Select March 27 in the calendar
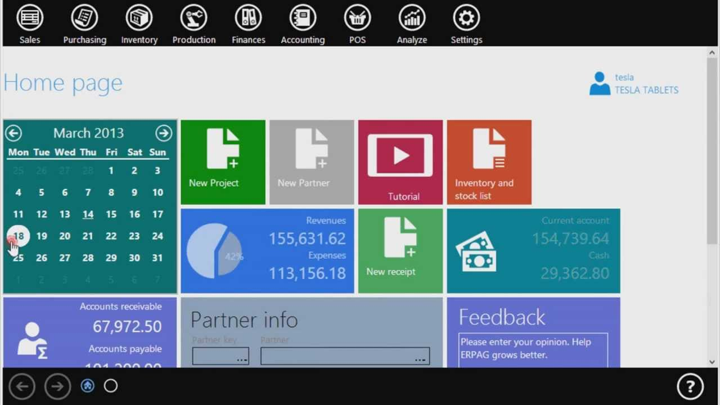 pyautogui.click(x=65, y=258)
